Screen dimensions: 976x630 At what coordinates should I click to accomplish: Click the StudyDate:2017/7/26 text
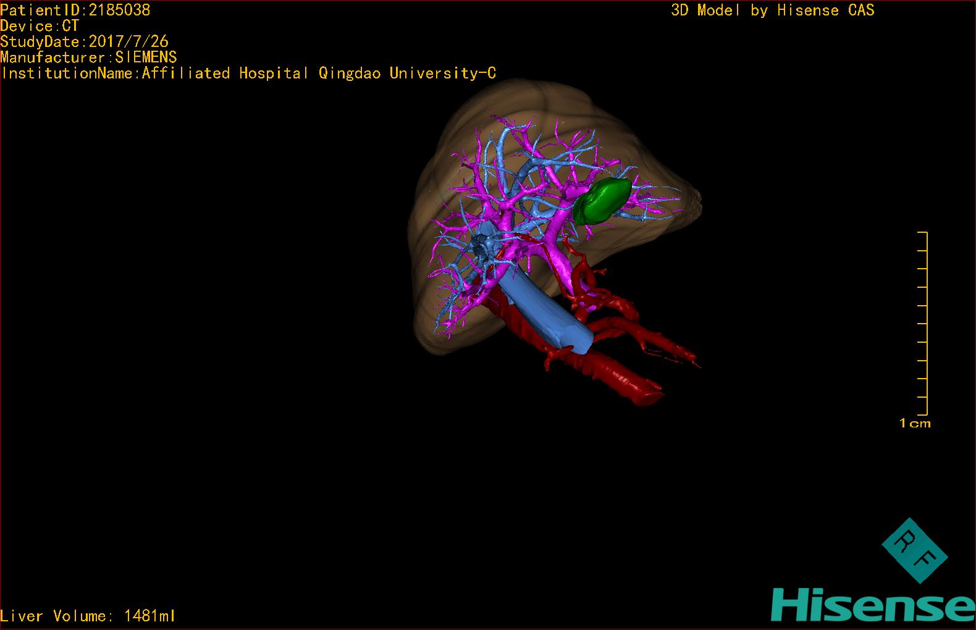(84, 41)
